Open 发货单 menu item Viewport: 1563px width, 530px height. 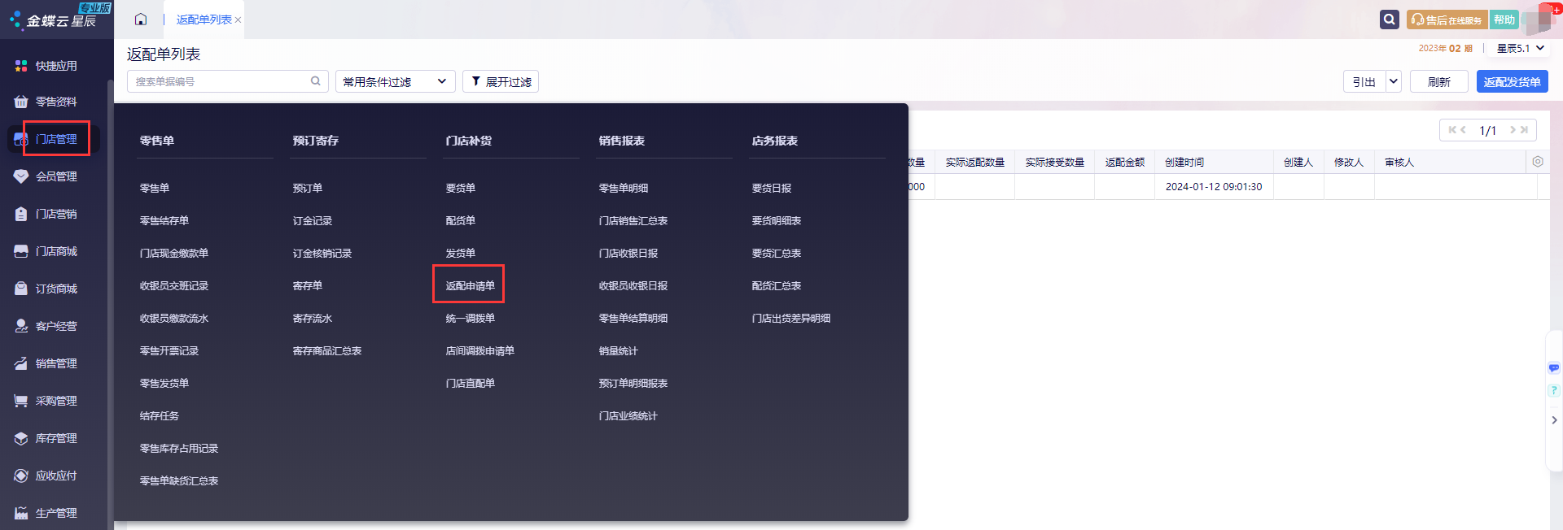coord(461,253)
